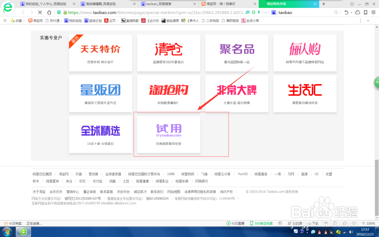
Task: Open the 财付通 bookmark
Action: [x=53, y=21]
